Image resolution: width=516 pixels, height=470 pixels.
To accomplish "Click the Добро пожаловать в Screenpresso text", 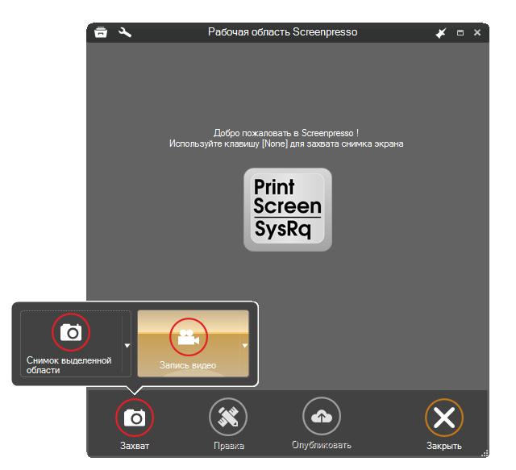I will [x=286, y=133].
